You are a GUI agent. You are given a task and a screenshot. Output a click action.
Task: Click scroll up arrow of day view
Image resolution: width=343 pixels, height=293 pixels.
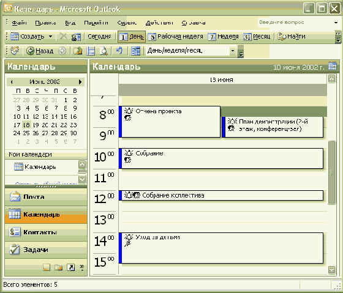click(x=331, y=78)
